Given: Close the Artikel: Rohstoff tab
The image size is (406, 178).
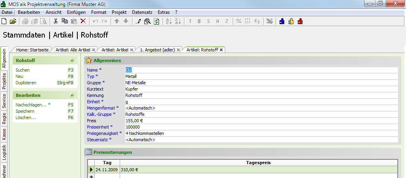Looking at the screenshot, I should click(221, 50).
